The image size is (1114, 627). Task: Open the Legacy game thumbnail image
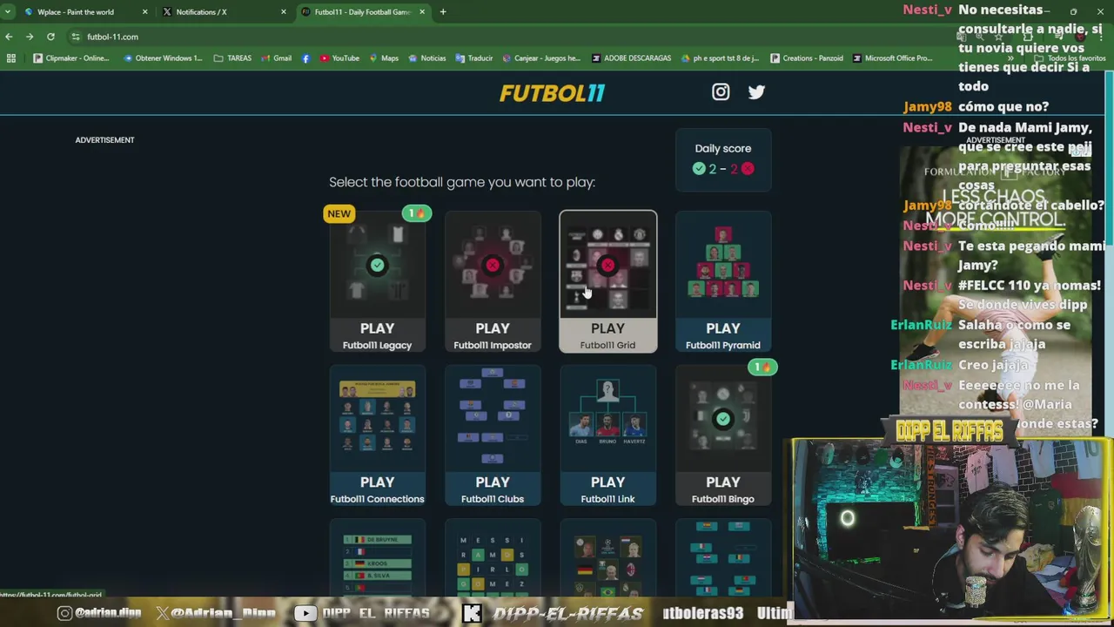377,265
